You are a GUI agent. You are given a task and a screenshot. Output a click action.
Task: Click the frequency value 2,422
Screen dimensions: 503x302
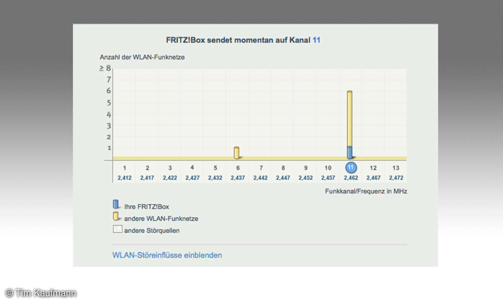pos(170,178)
